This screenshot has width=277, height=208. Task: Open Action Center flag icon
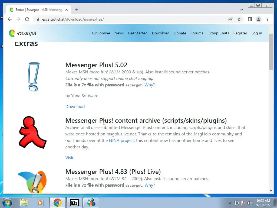(x=243, y=203)
